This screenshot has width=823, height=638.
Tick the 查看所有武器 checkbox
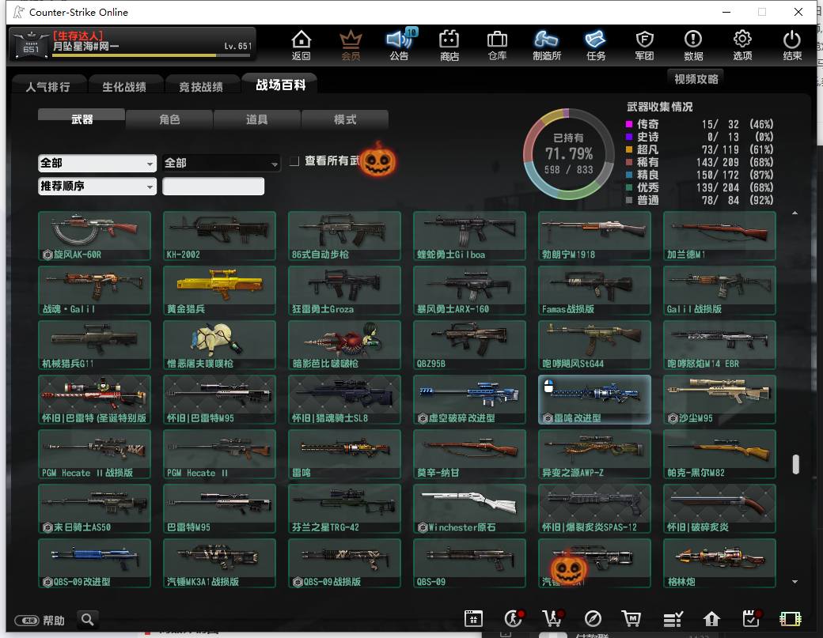[294, 161]
